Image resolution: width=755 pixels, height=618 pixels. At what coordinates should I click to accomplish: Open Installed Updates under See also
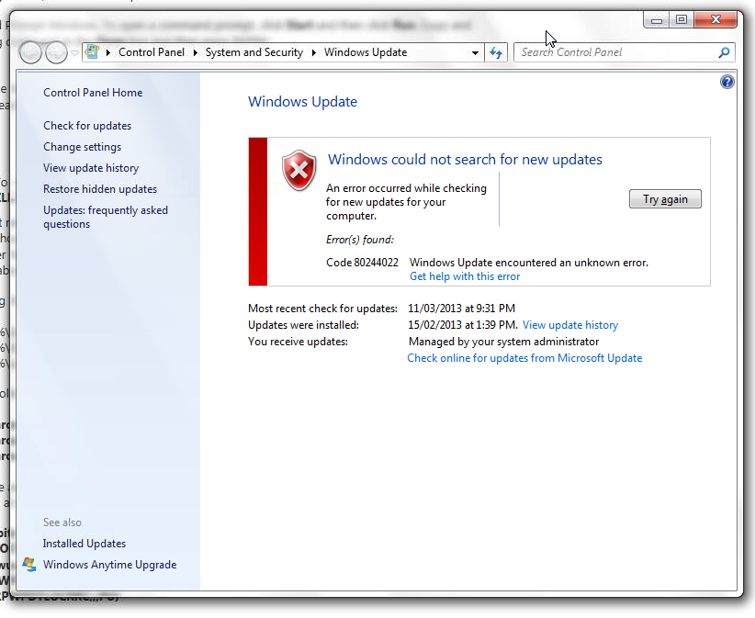pos(85,544)
